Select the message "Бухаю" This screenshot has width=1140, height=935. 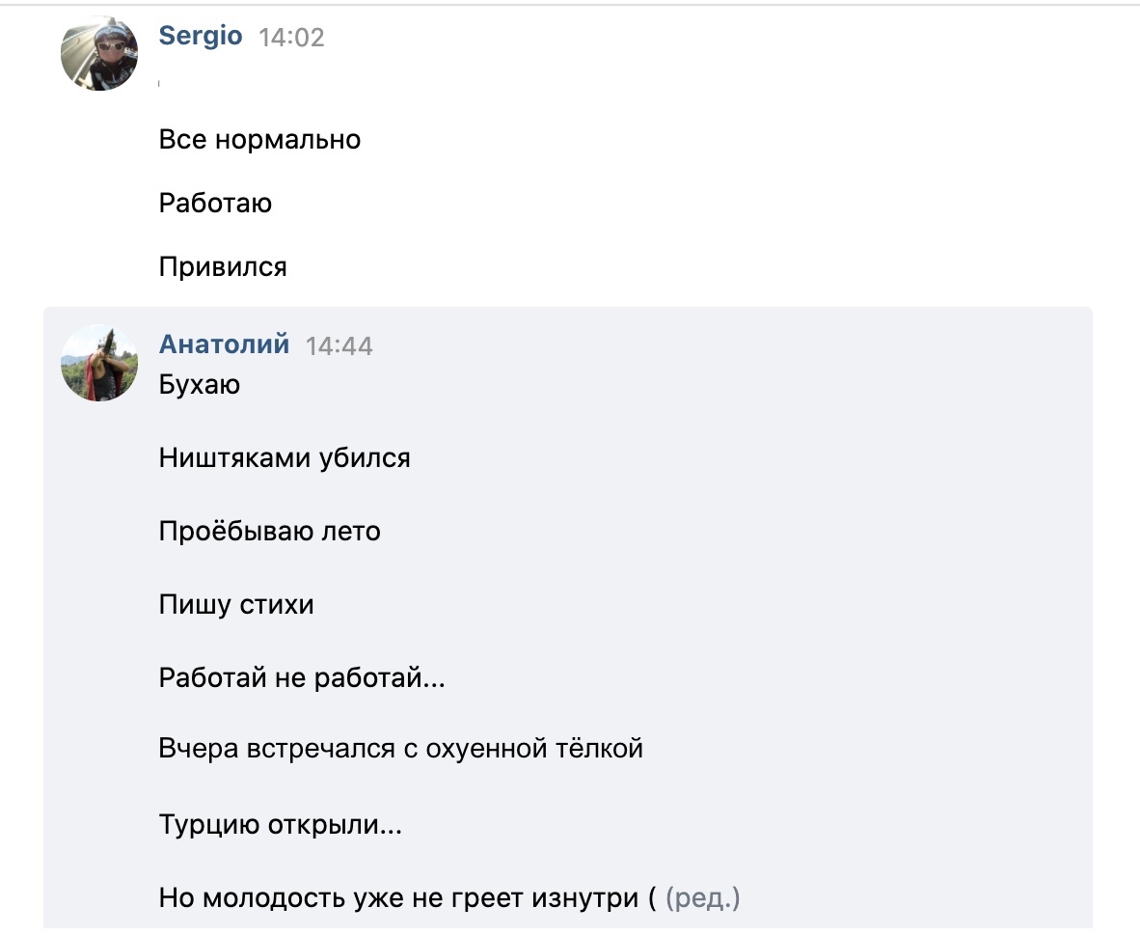200,385
